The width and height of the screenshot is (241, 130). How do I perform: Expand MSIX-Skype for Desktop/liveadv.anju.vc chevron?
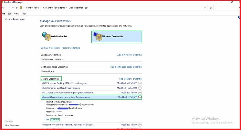click(x=140, y=88)
